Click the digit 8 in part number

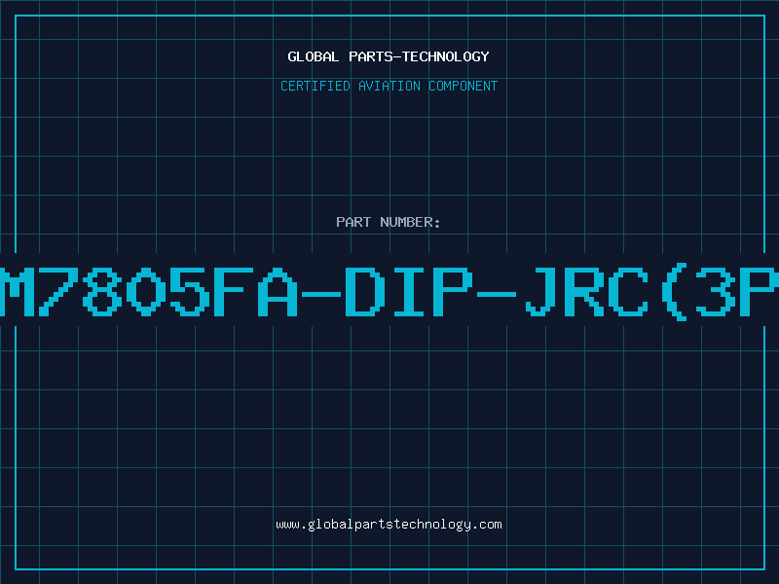102,292
